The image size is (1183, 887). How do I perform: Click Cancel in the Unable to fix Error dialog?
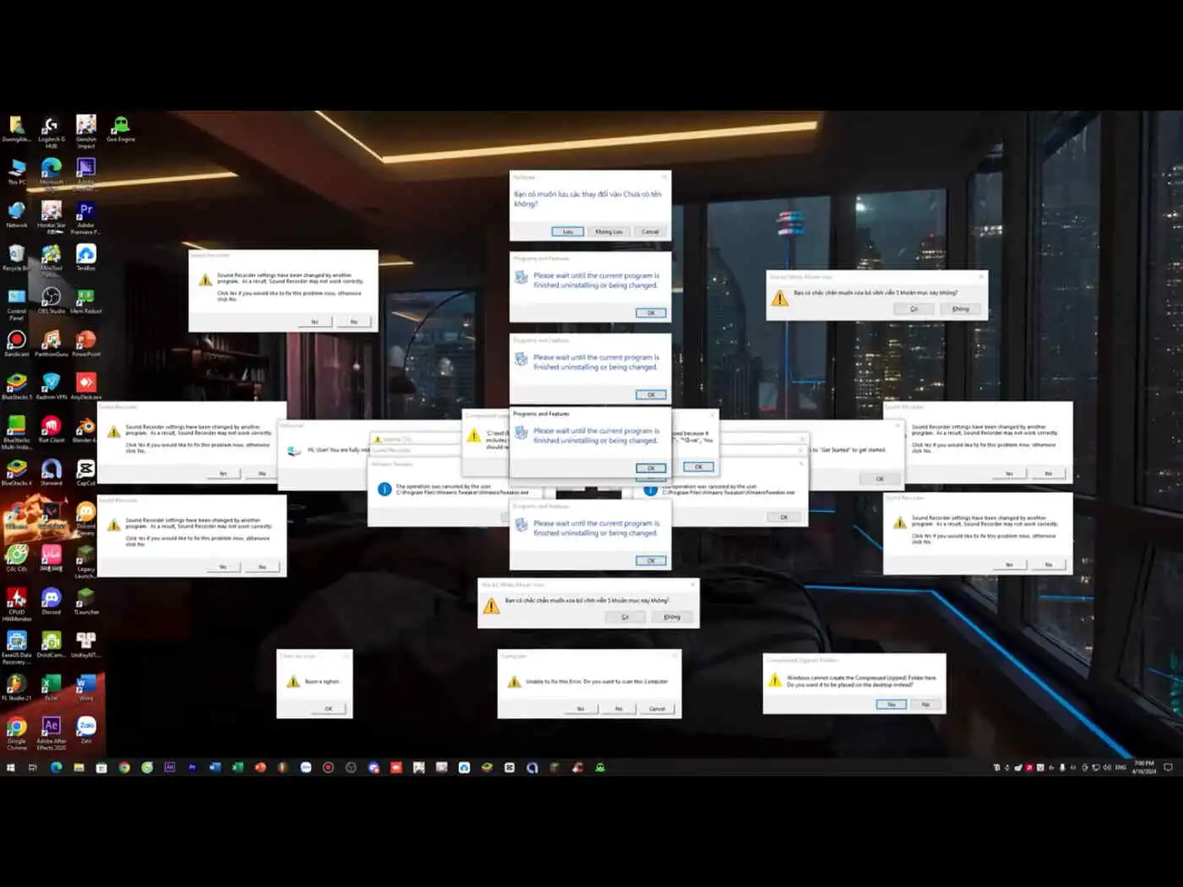coord(657,709)
